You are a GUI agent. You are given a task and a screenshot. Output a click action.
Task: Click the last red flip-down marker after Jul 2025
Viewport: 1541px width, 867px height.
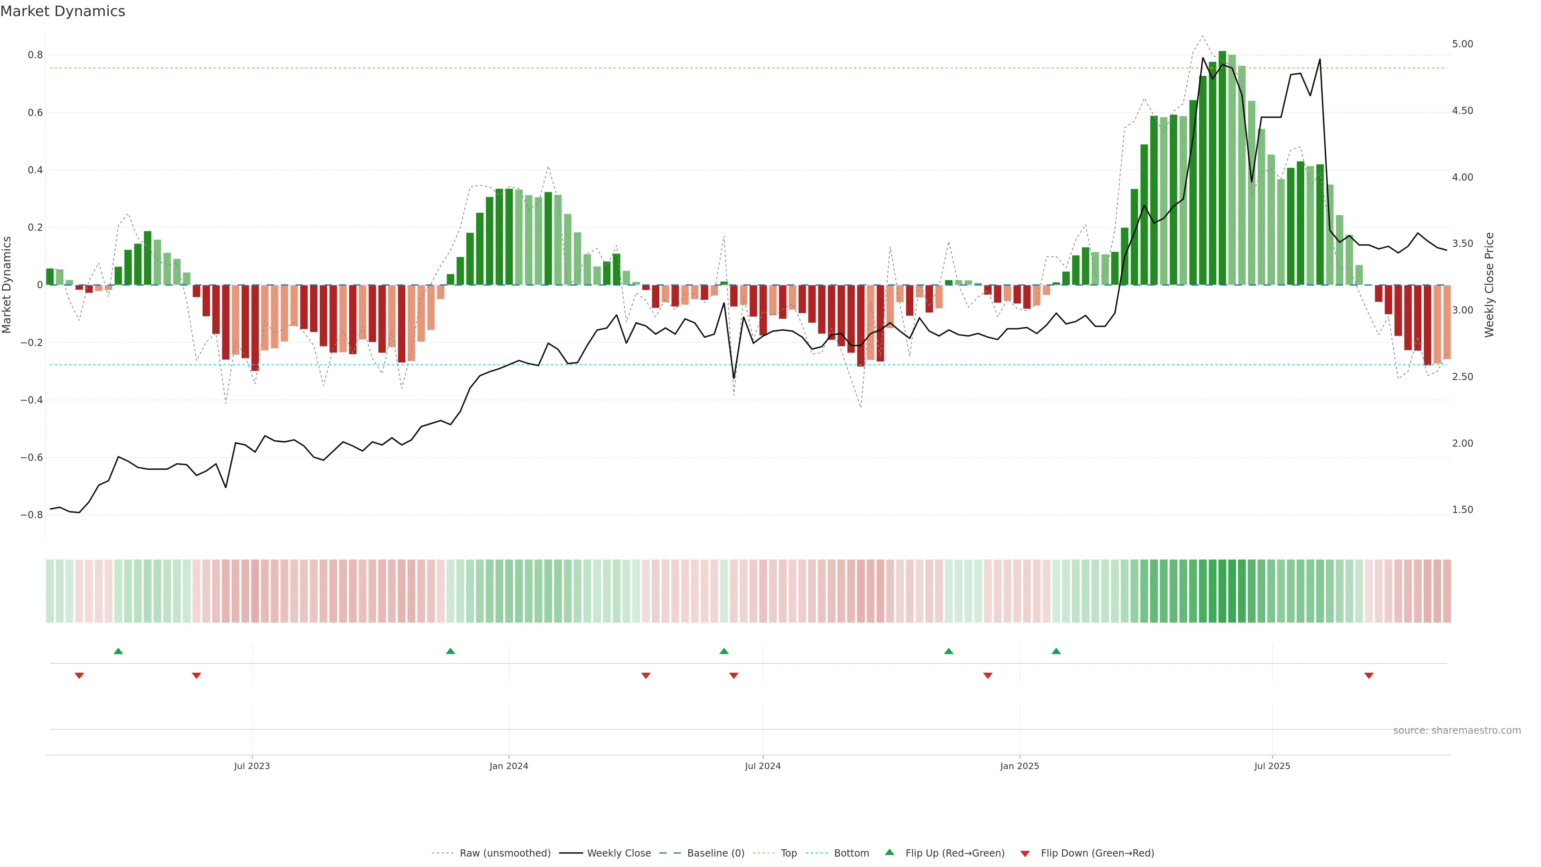click(x=1369, y=676)
